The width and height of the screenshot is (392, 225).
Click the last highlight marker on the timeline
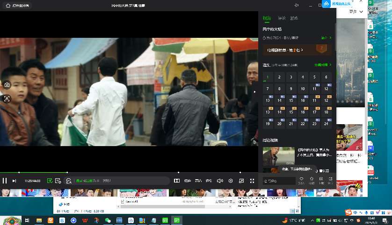(x=240, y=172)
